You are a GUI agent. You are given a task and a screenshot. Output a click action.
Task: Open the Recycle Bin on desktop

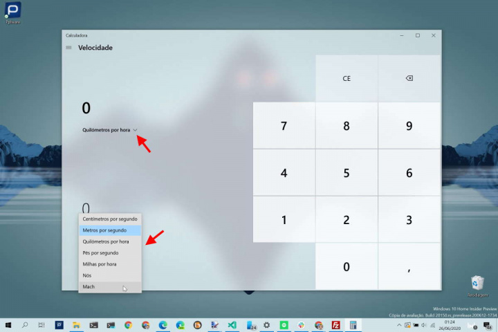[477, 284]
